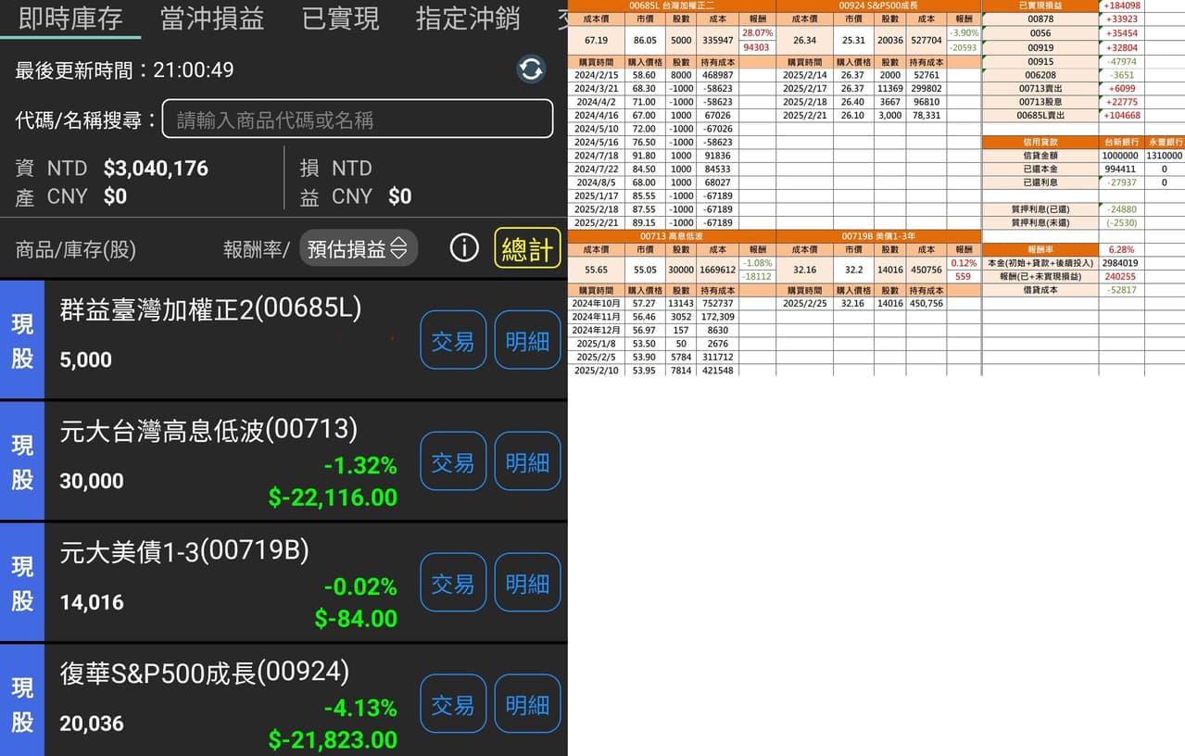Click the +35454 cell for 0056
1185x756 pixels.
1122,32
